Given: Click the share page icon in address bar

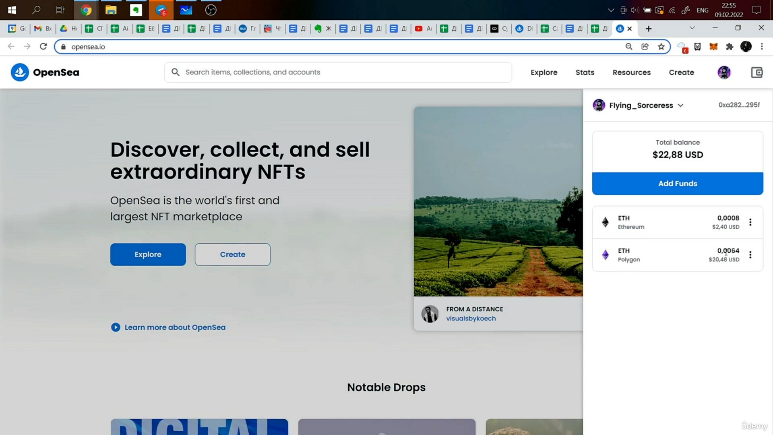Looking at the screenshot, I should coord(645,47).
